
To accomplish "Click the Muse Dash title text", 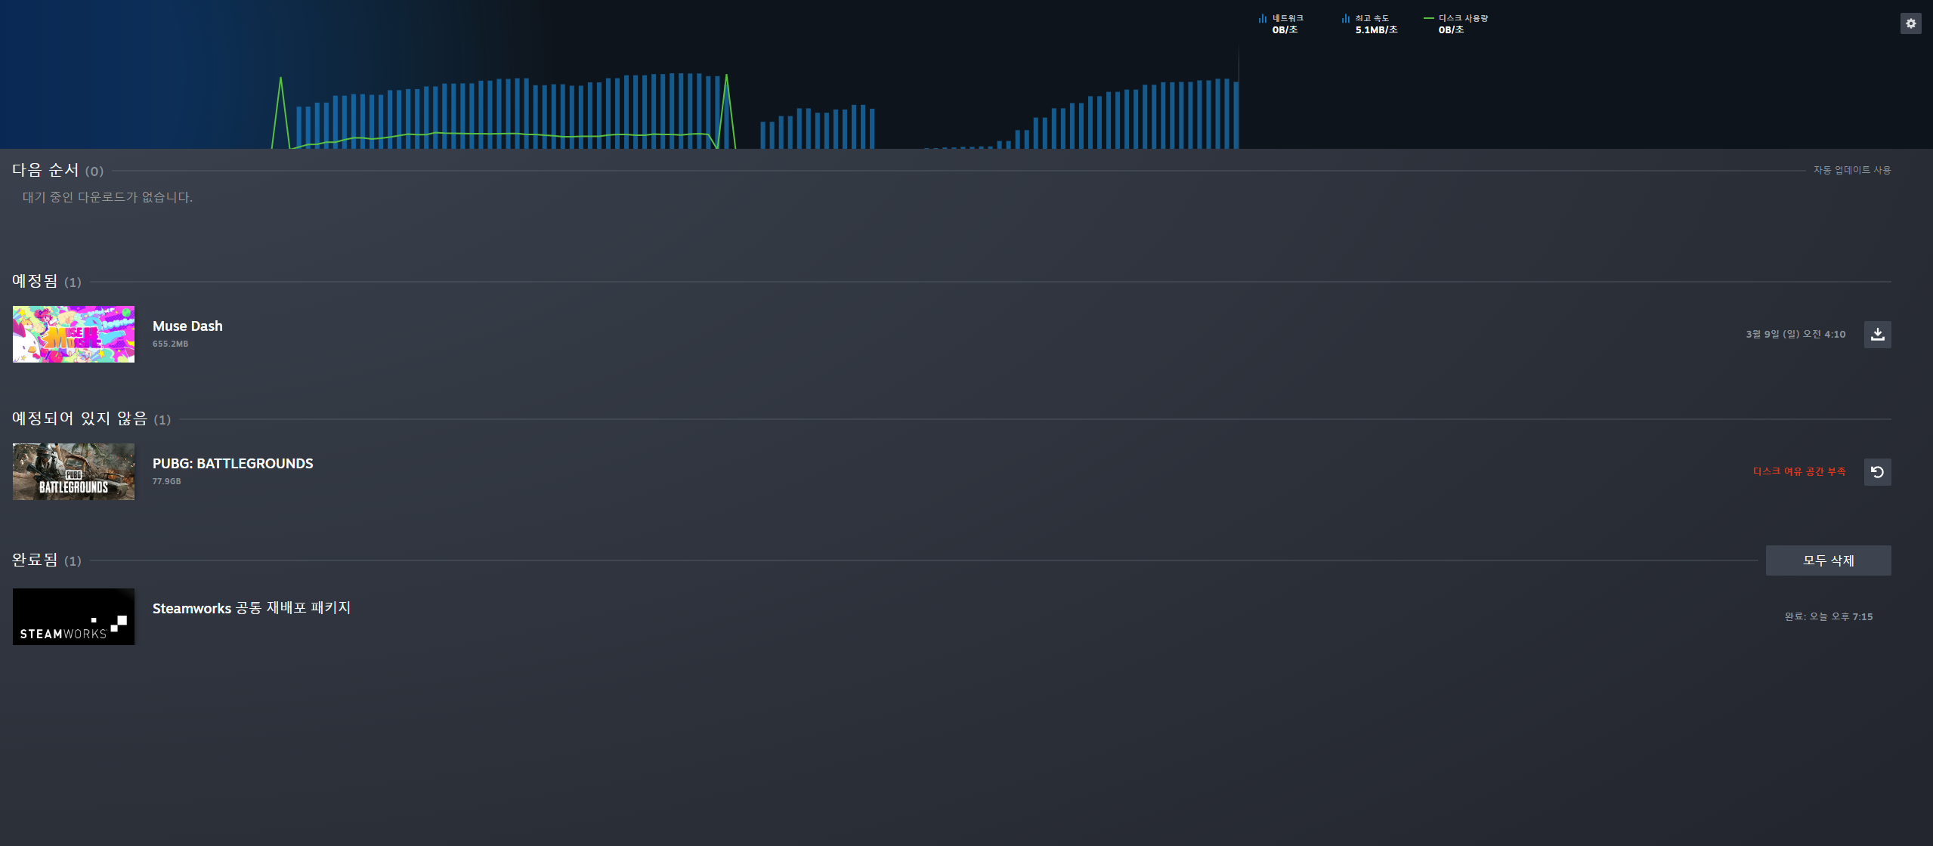I will click(187, 326).
